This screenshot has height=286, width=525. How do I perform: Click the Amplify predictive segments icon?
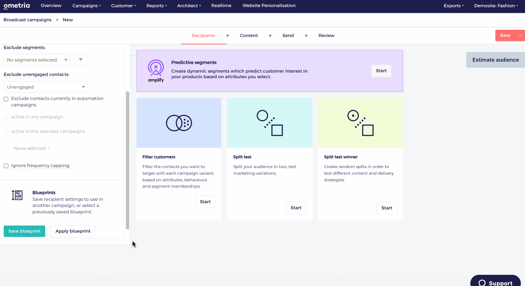pos(156,71)
